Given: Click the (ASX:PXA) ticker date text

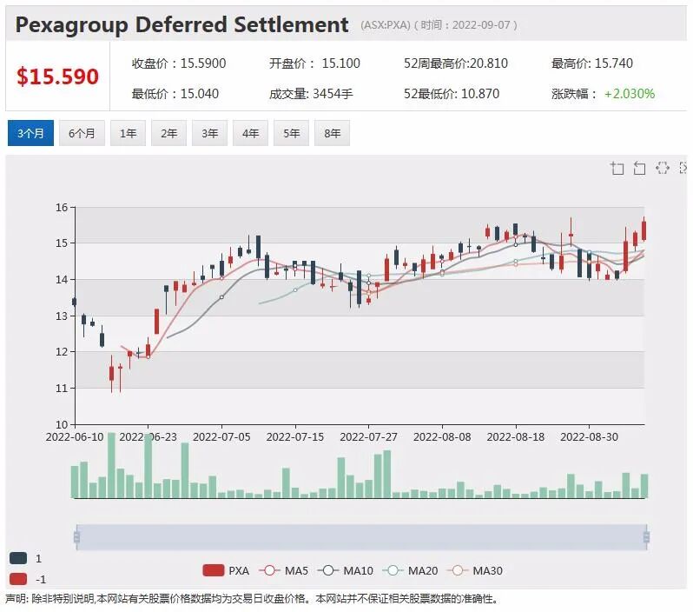Looking at the screenshot, I should (439, 25).
